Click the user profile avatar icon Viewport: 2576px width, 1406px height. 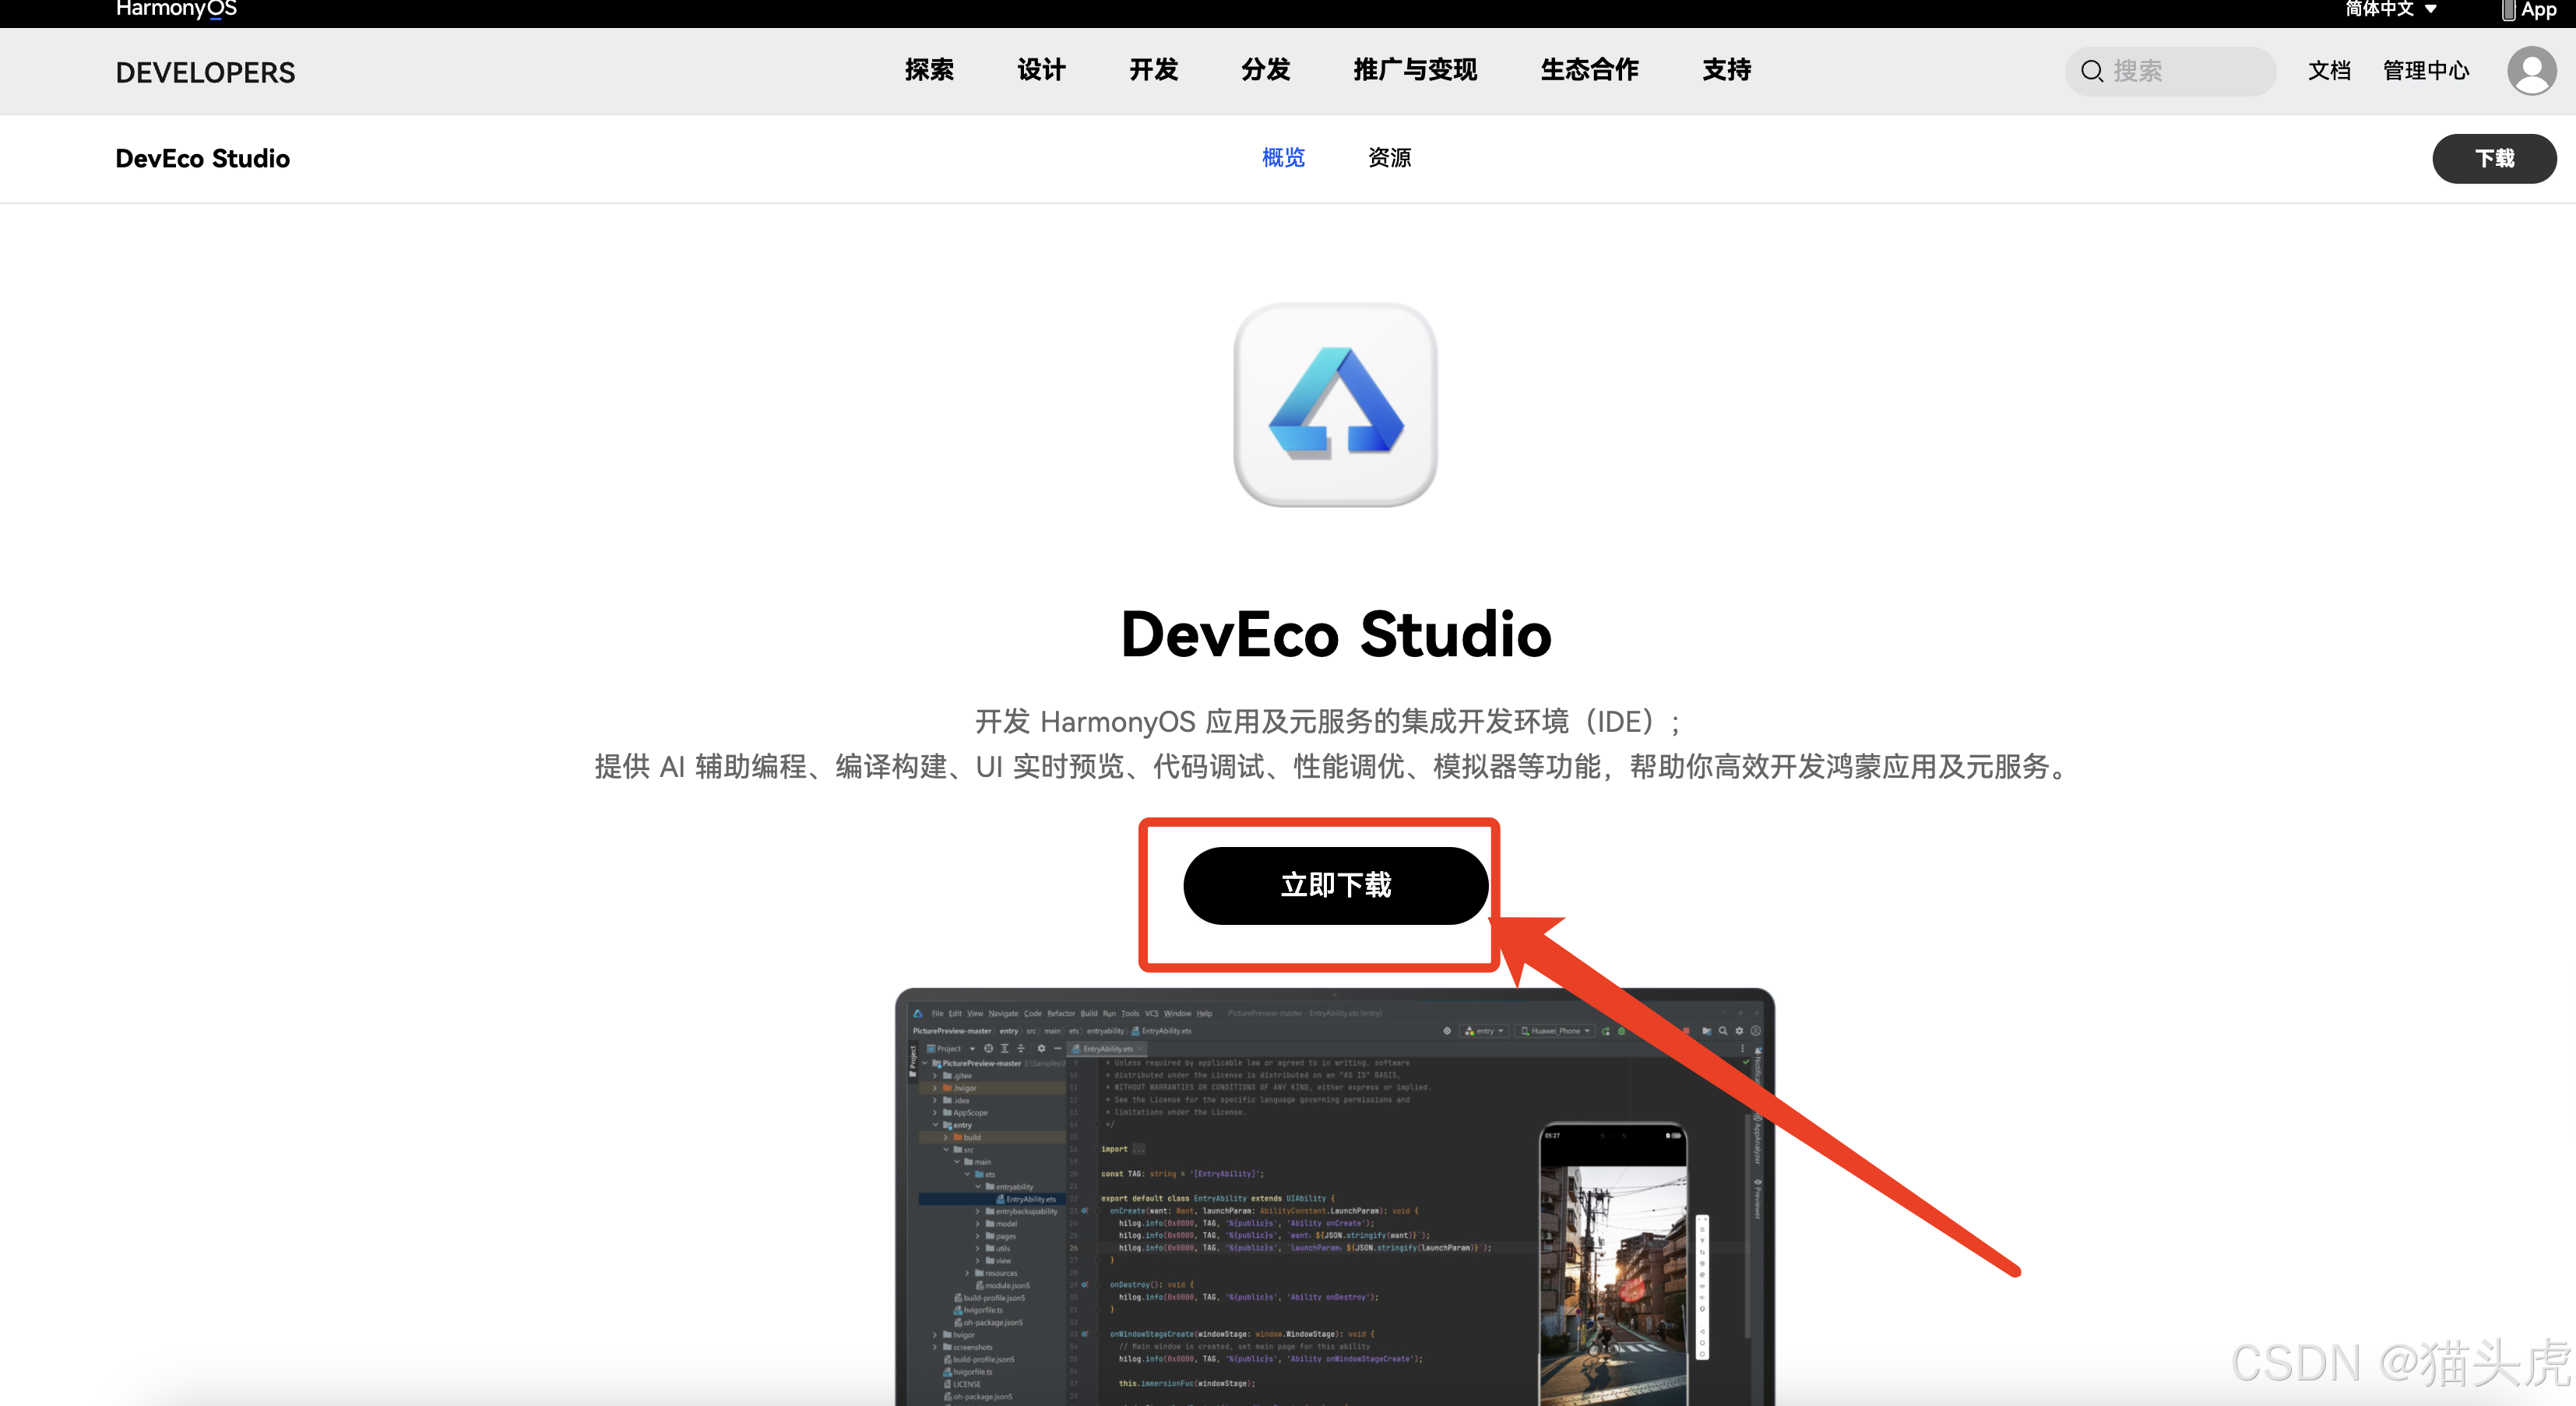tap(2531, 71)
